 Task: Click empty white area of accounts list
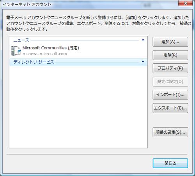point(78,106)
